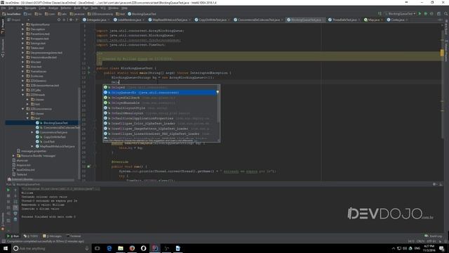Expand the classes folder under ZZEconcorrencia
This screenshot has width=449, height=253.
pyautogui.click(x=28, y=114)
